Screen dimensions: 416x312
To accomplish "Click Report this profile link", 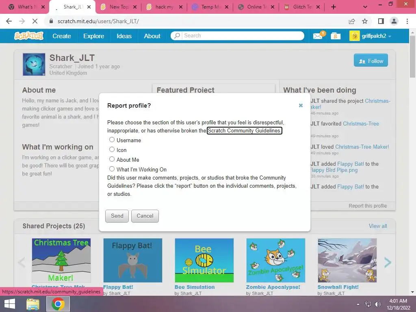I will coord(367,206).
